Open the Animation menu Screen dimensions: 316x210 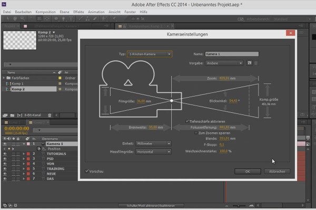[x=96, y=12]
